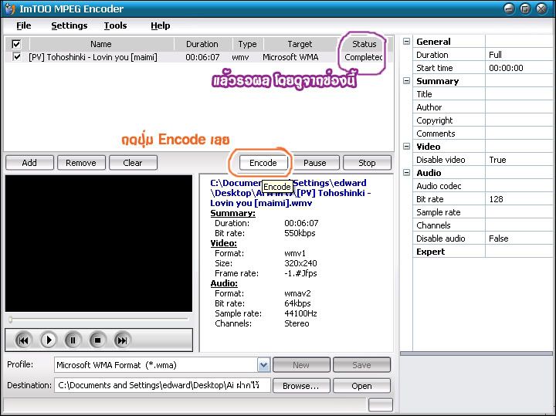Select the Comments property row

click(x=483, y=134)
